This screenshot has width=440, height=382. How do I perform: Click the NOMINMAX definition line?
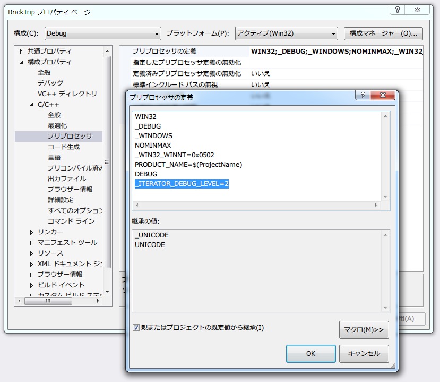pos(153,145)
